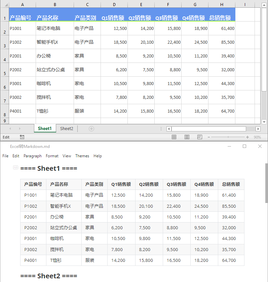Select row 2 header in Excel

click(4, 29)
